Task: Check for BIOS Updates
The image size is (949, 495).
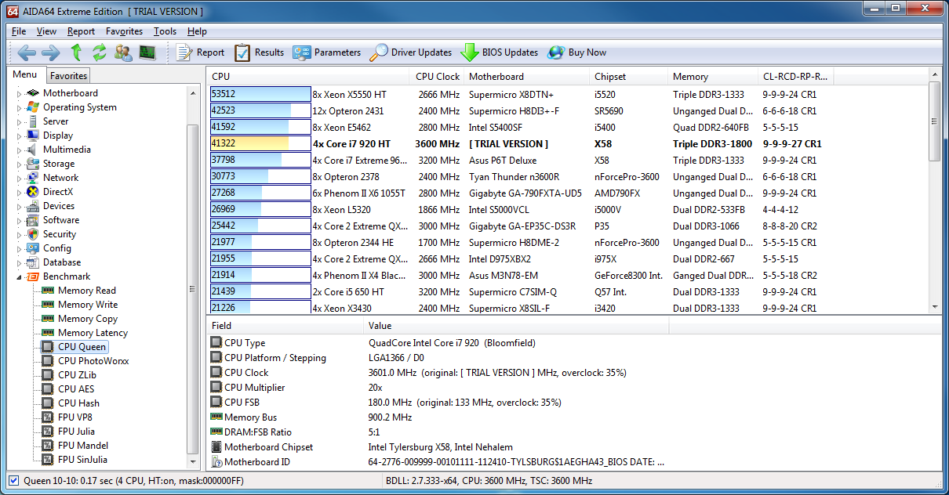Action: pos(500,52)
